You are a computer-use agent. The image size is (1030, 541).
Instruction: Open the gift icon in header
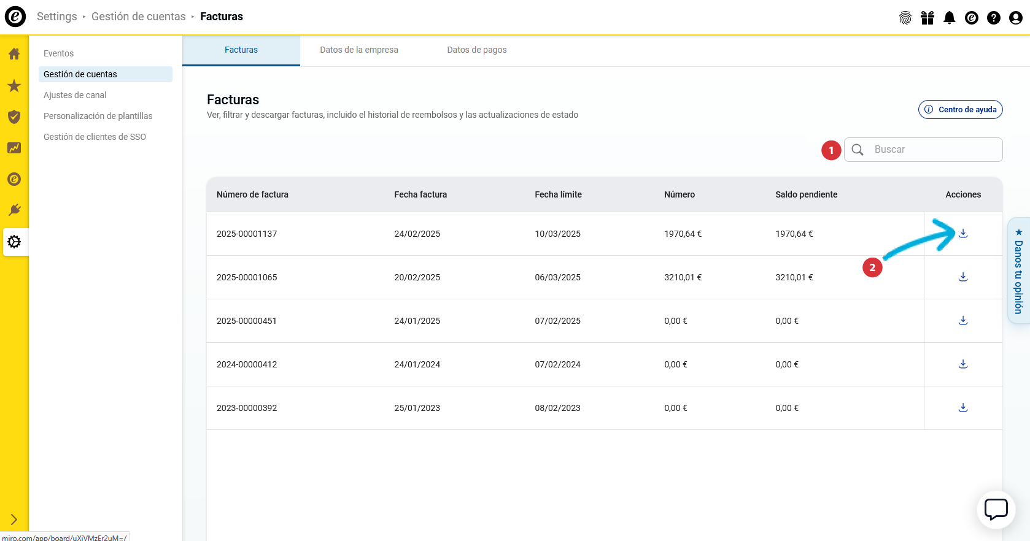coord(927,18)
